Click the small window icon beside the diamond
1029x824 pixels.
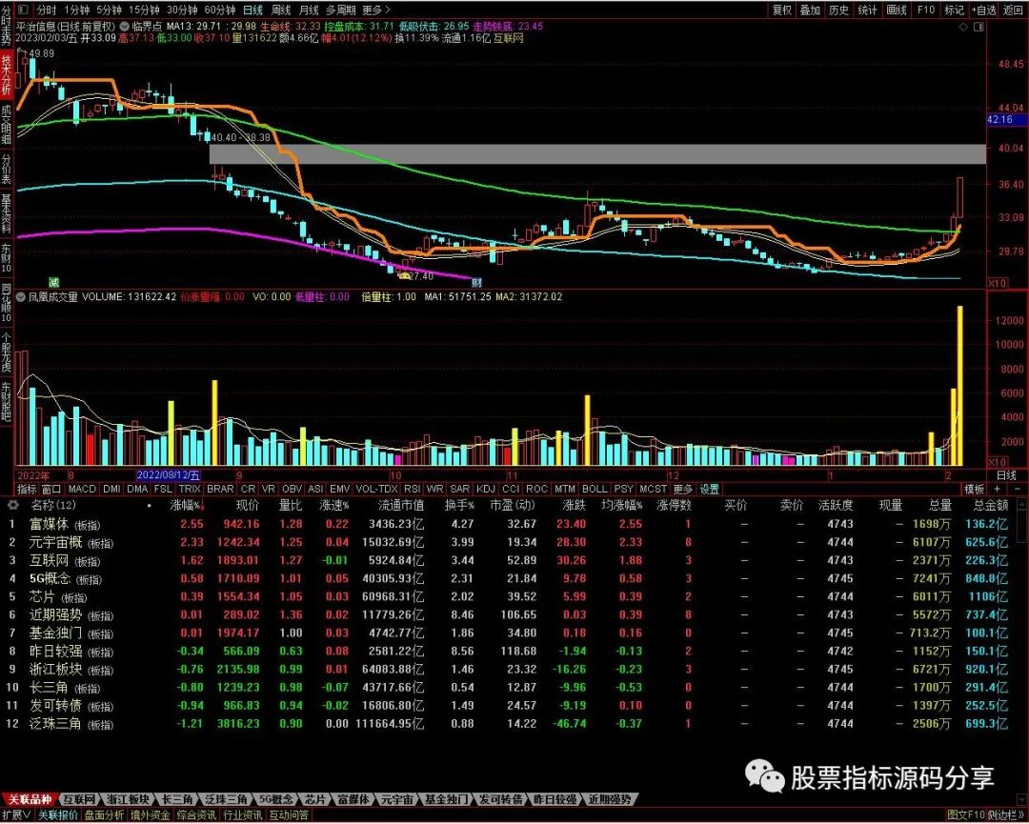tap(979, 27)
